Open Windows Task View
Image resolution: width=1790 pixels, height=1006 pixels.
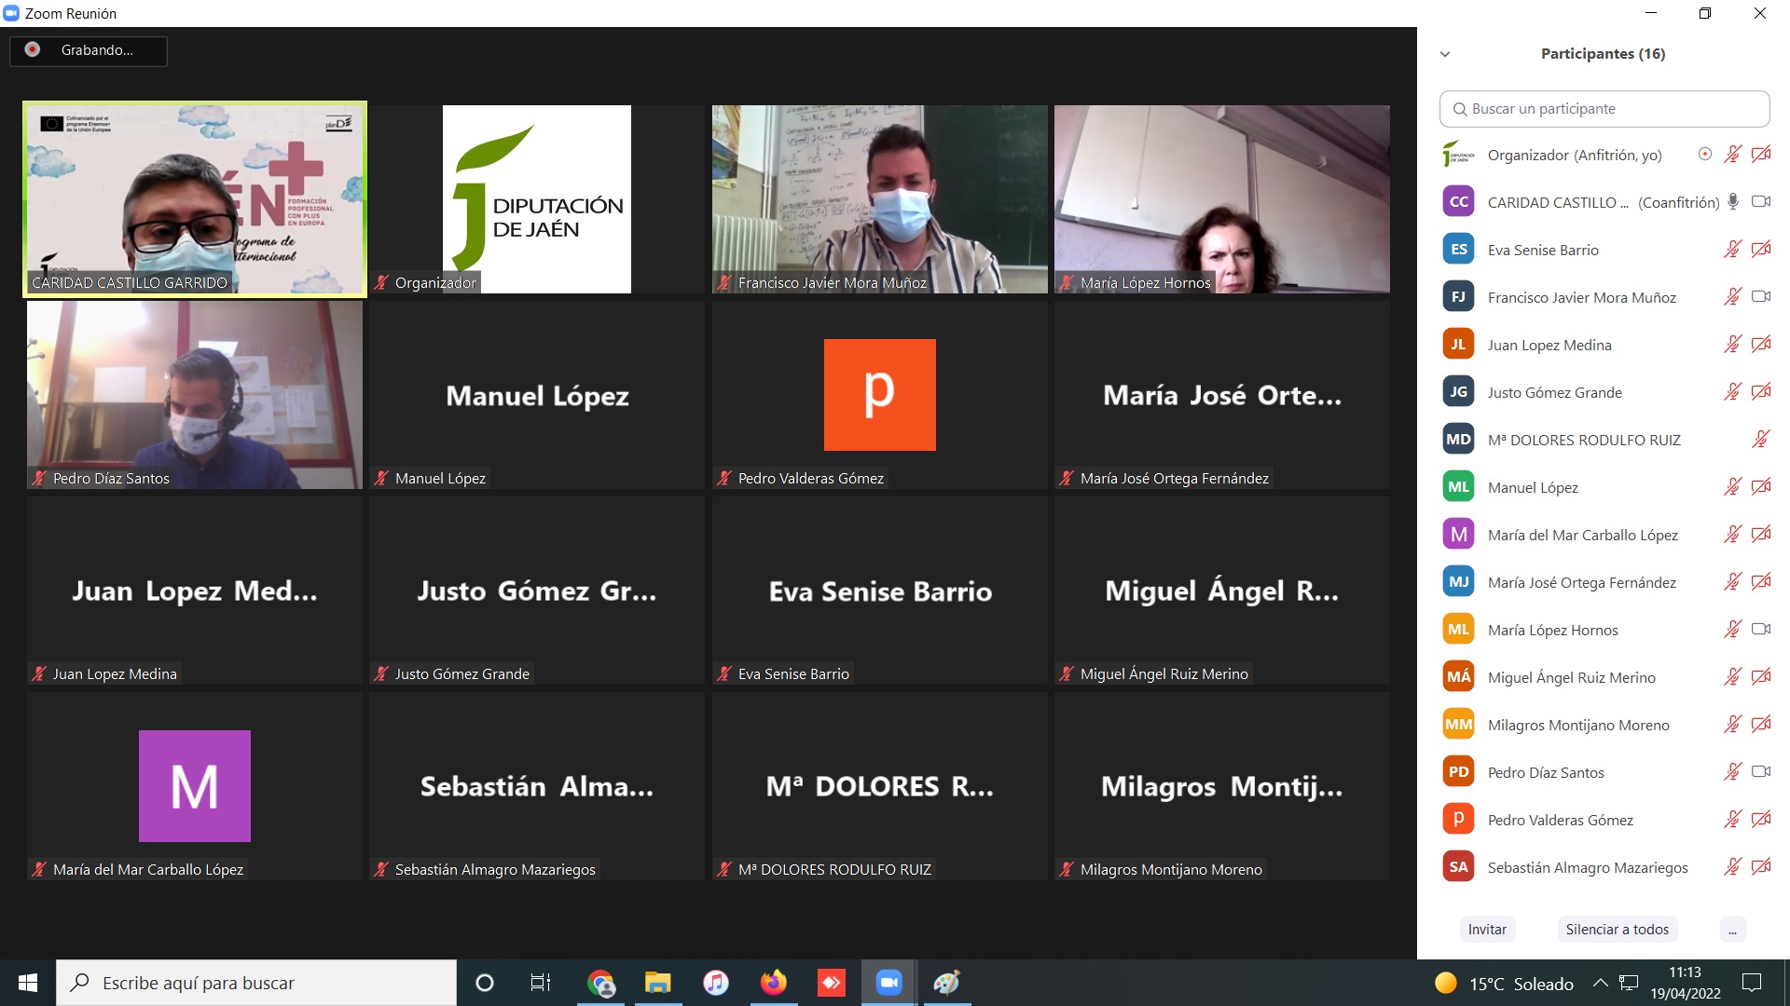coord(540,983)
